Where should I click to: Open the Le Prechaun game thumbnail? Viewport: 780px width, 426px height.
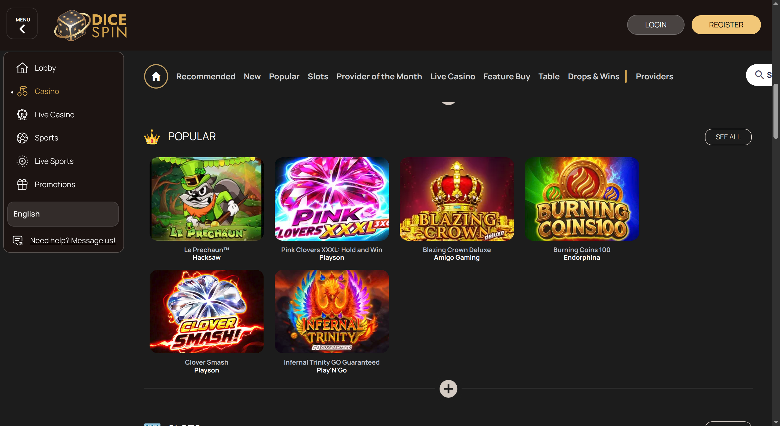click(206, 199)
